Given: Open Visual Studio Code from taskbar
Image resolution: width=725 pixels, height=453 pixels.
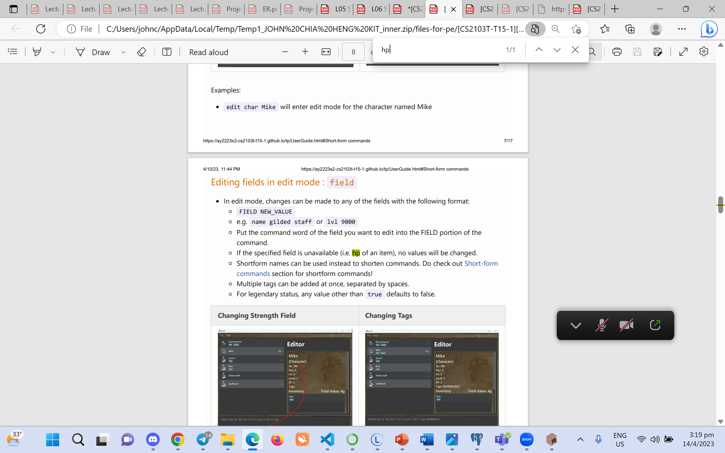Looking at the screenshot, I should (327, 439).
